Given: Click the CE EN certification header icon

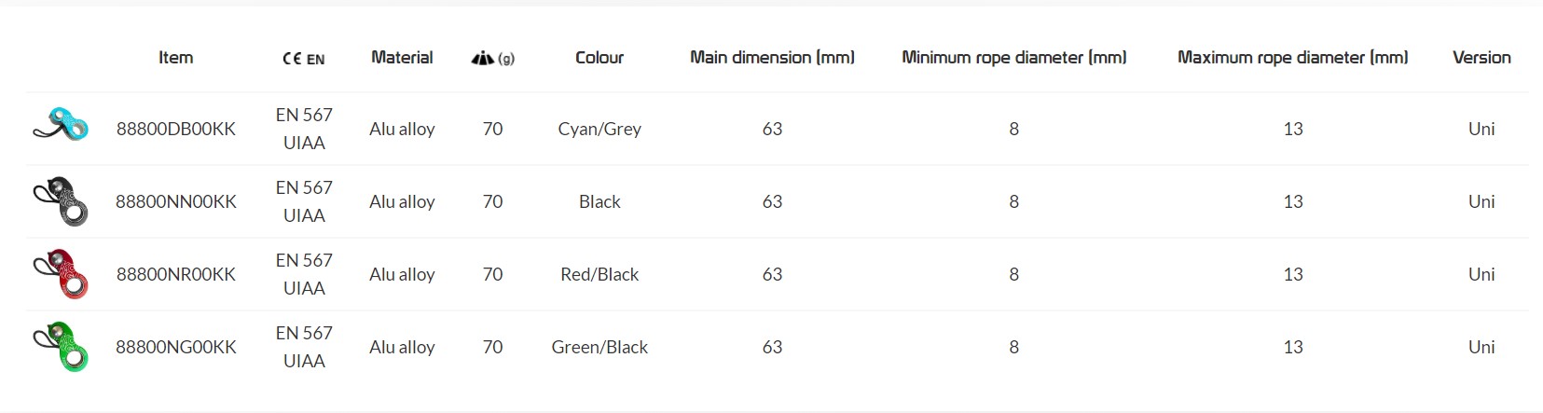Looking at the screenshot, I should pos(304,59).
